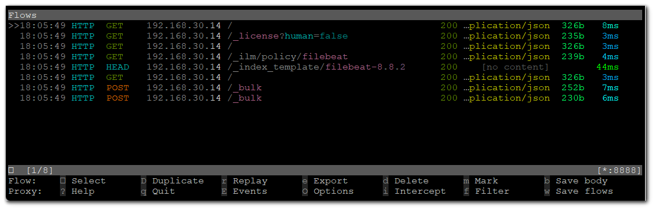656x211 pixels.
Task: Click Save flows shortcut
Action: 585,191
